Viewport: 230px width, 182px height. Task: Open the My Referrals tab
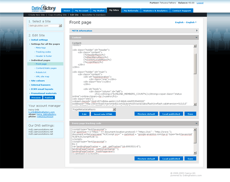[x=131, y=11]
